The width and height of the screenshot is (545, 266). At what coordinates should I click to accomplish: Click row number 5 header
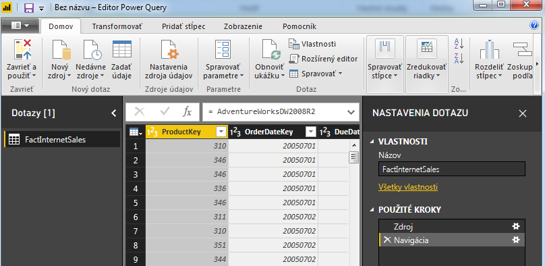click(x=136, y=203)
